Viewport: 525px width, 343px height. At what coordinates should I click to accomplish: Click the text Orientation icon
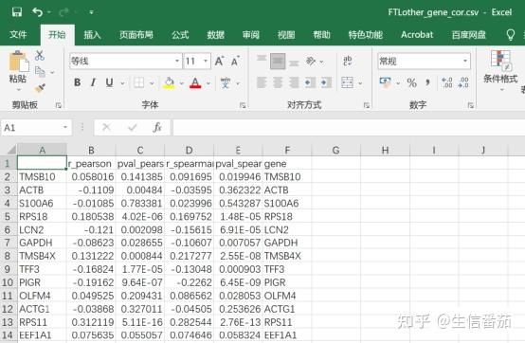click(311, 62)
